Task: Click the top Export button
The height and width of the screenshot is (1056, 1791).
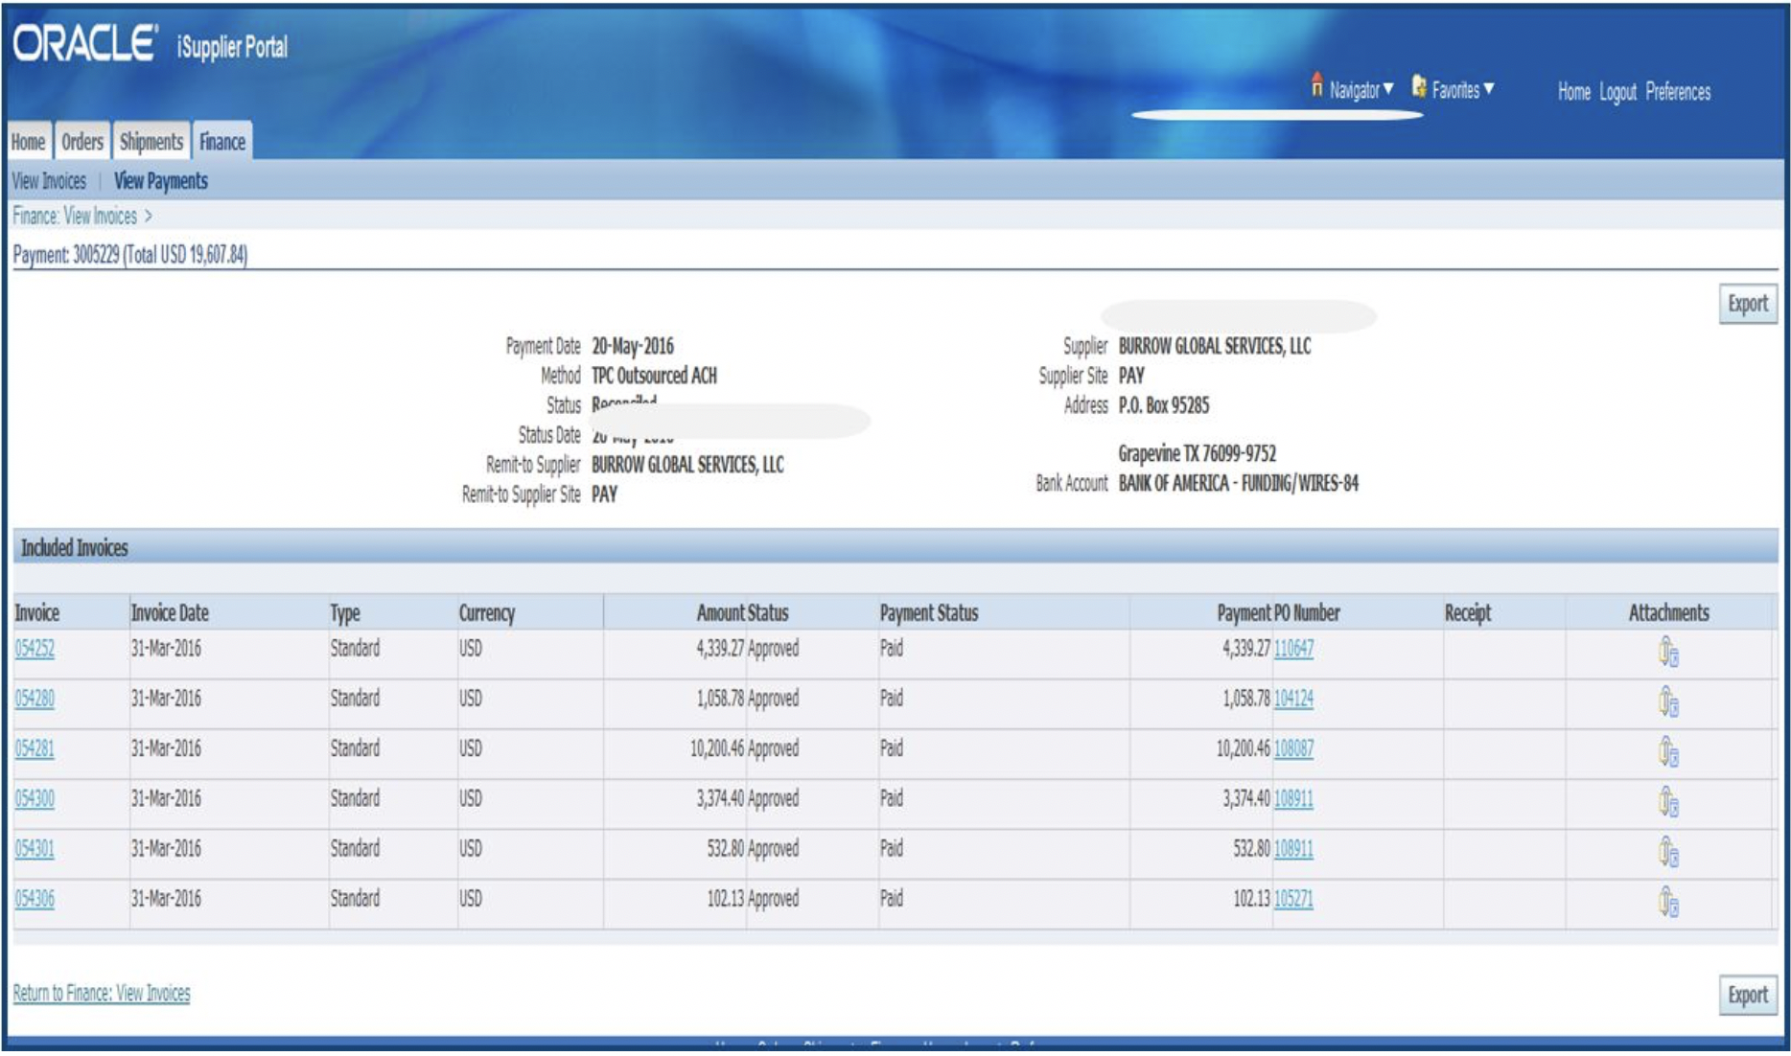Action: [x=1748, y=304]
